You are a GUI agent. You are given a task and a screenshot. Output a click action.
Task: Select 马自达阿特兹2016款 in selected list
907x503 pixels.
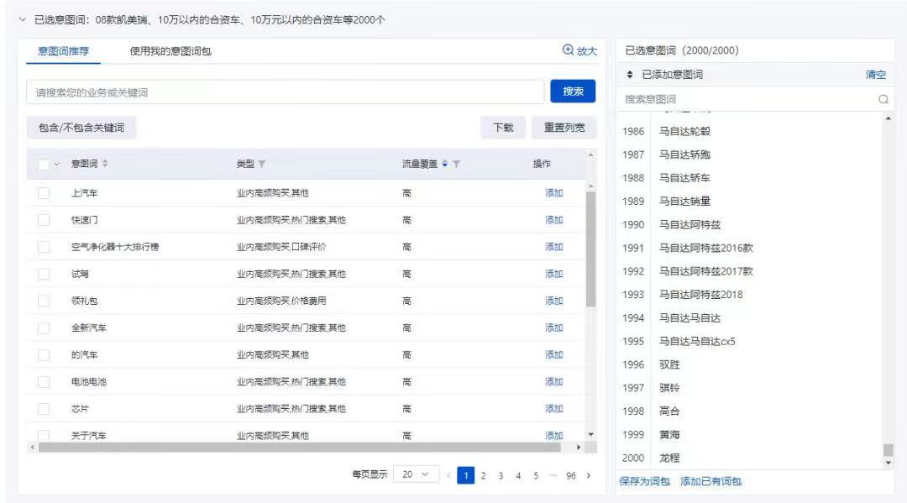(x=705, y=248)
